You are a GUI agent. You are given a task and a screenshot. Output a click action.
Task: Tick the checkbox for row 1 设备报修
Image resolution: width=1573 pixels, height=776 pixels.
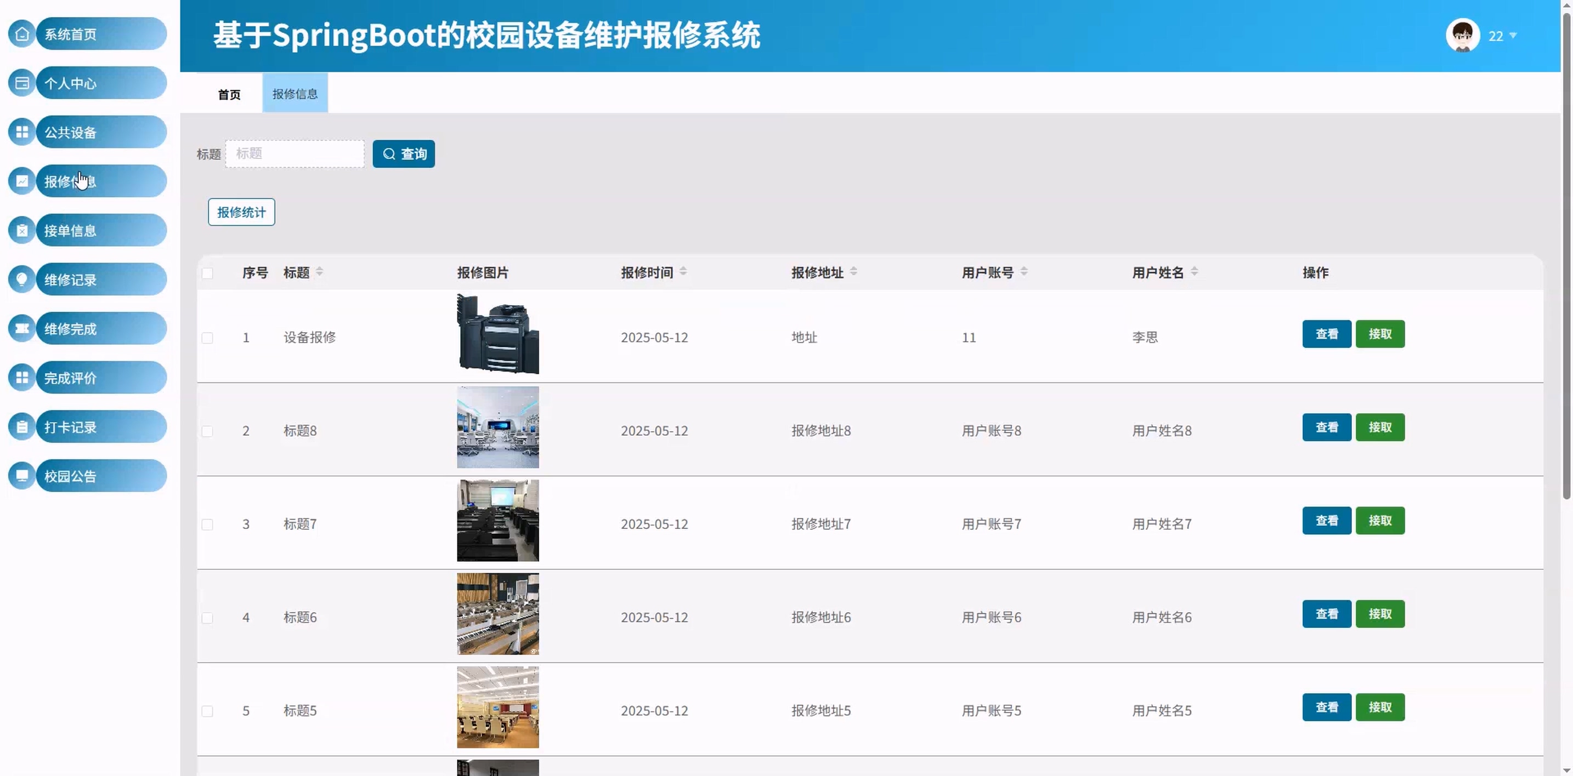208,338
